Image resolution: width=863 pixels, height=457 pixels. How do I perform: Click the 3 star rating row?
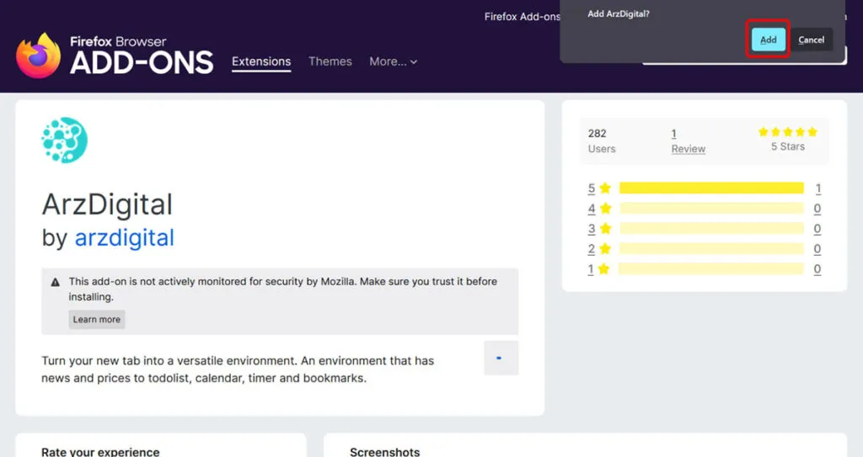click(x=705, y=229)
